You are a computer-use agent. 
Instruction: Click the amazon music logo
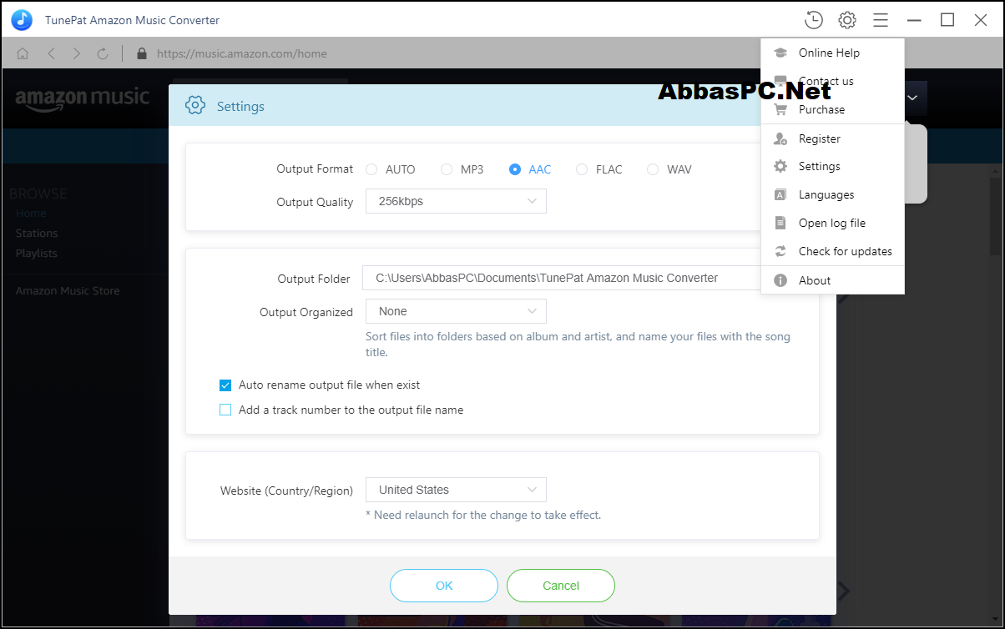82,99
